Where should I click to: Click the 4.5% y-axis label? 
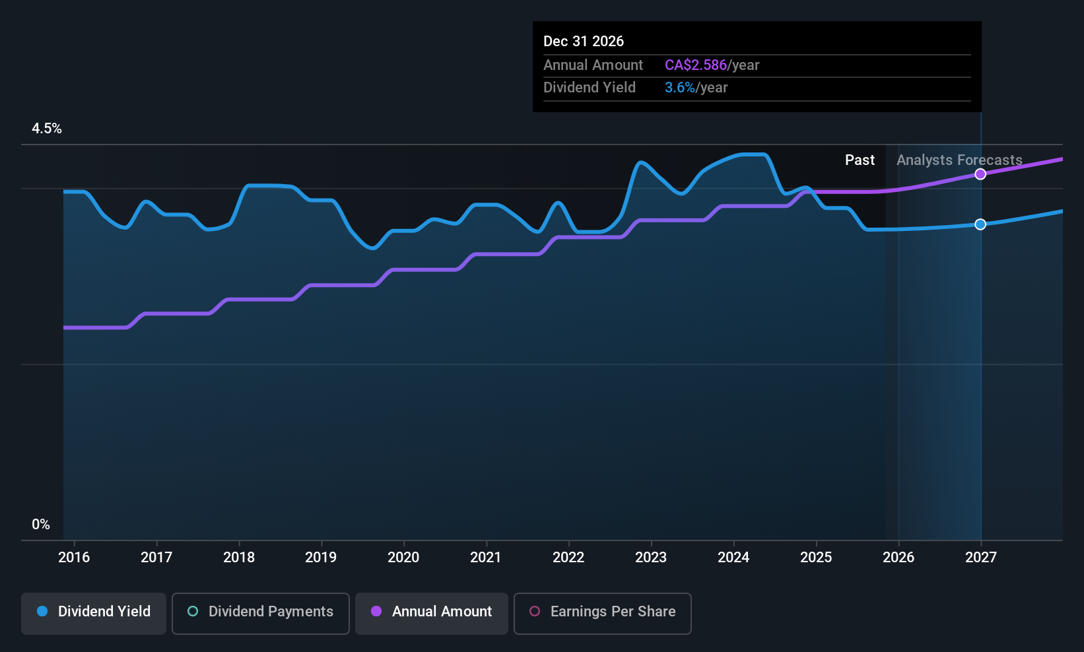47,129
